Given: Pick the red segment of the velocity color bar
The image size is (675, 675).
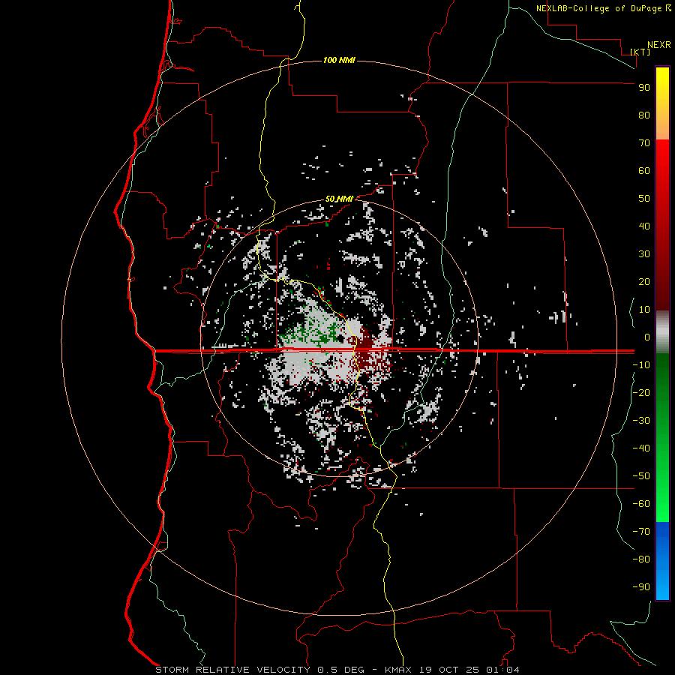Looking at the screenshot, I should tap(662, 225).
